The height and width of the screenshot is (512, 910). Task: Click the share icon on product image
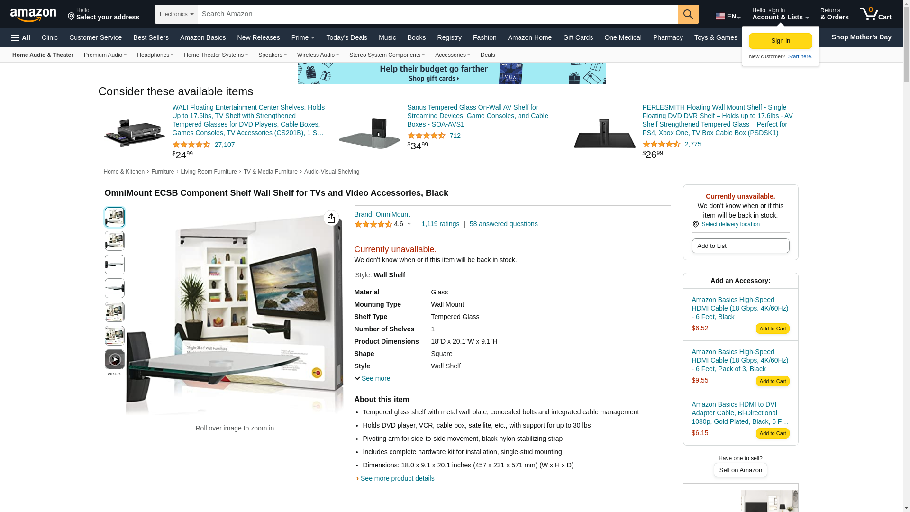click(331, 218)
